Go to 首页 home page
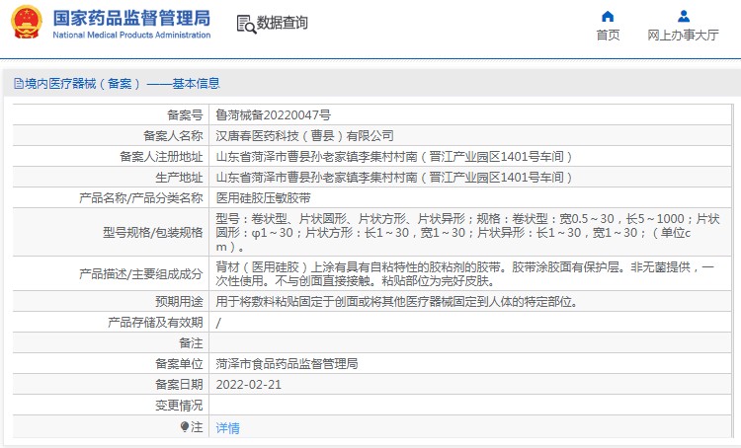 coord(608,35)
